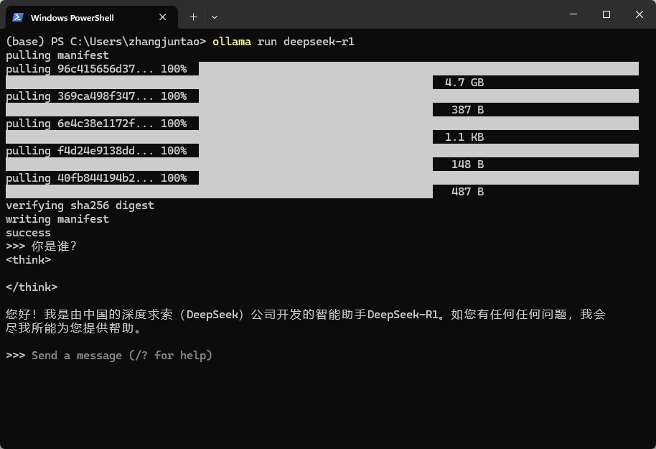
Task: Click the '尽我所能为您提供帮助。' response line
Action: (74, 328)
